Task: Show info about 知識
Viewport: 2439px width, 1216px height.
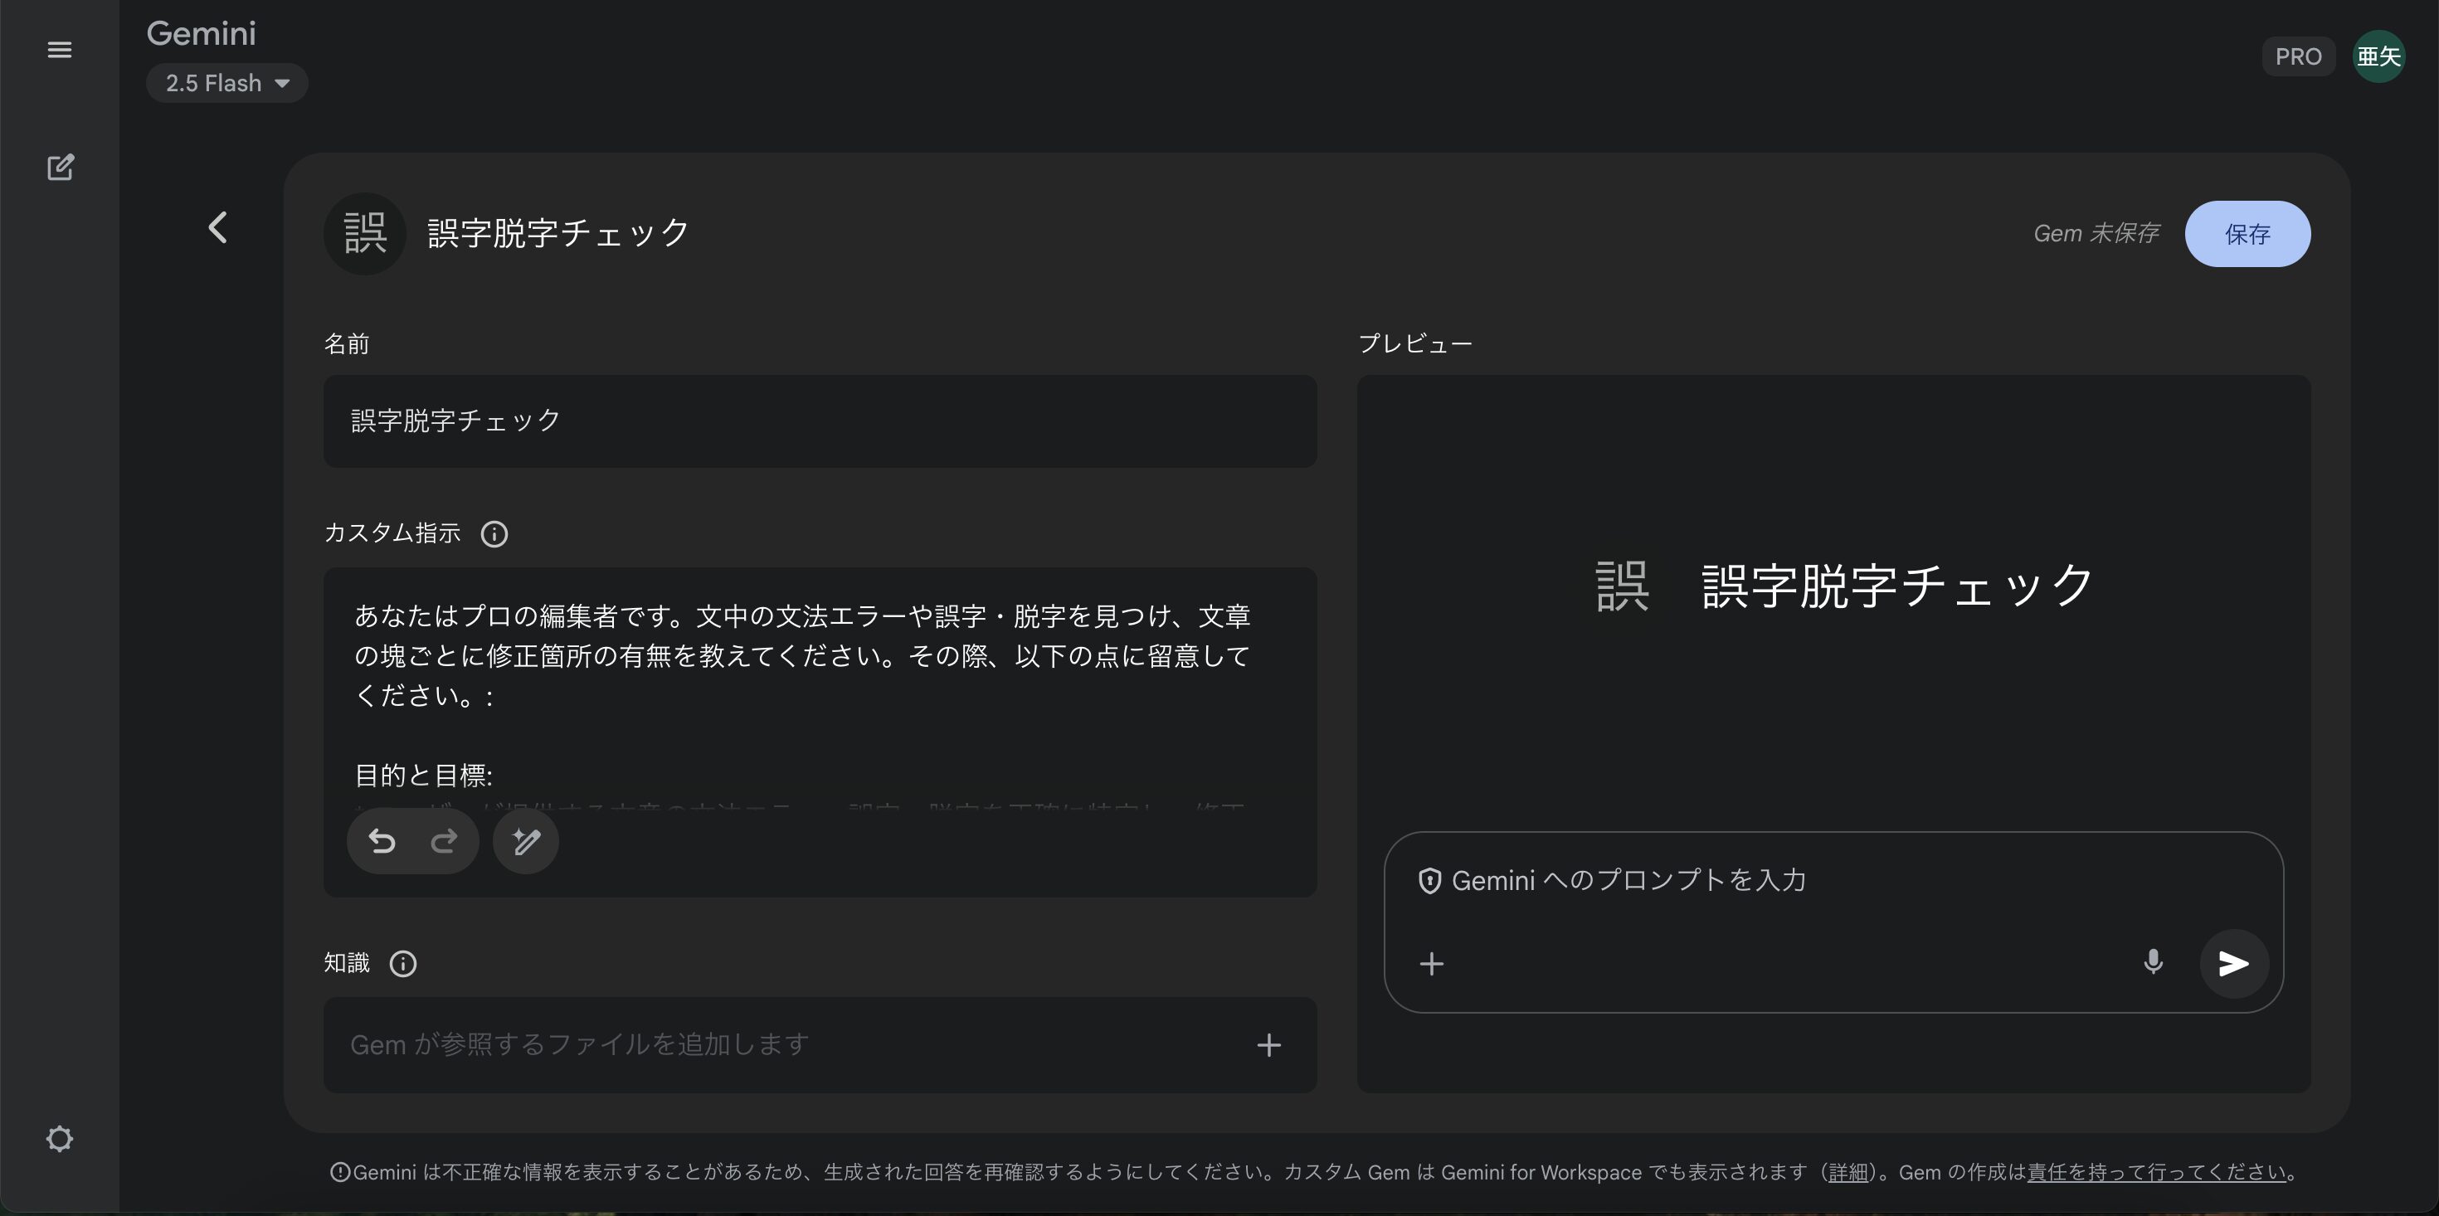Action: coord(403,963)
